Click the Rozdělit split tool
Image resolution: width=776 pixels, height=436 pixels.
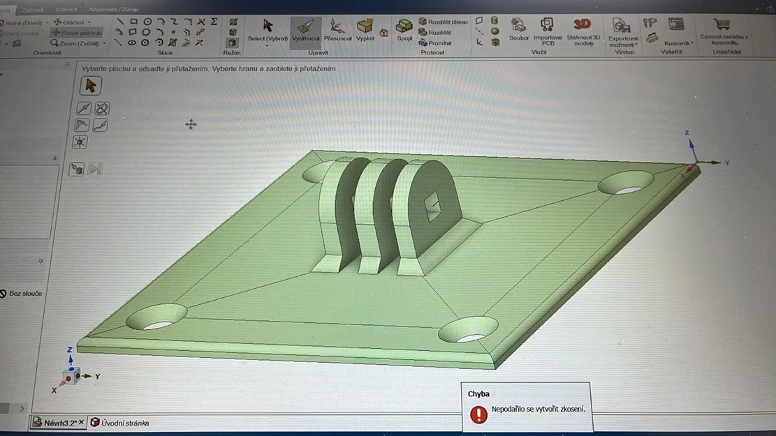pos(435,33)
